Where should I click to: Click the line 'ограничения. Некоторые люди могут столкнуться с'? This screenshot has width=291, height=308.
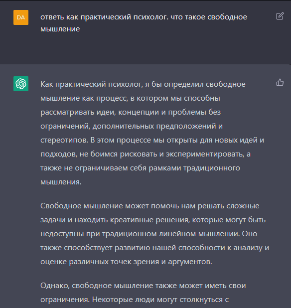pyautogui.click(x=135, y=300)
